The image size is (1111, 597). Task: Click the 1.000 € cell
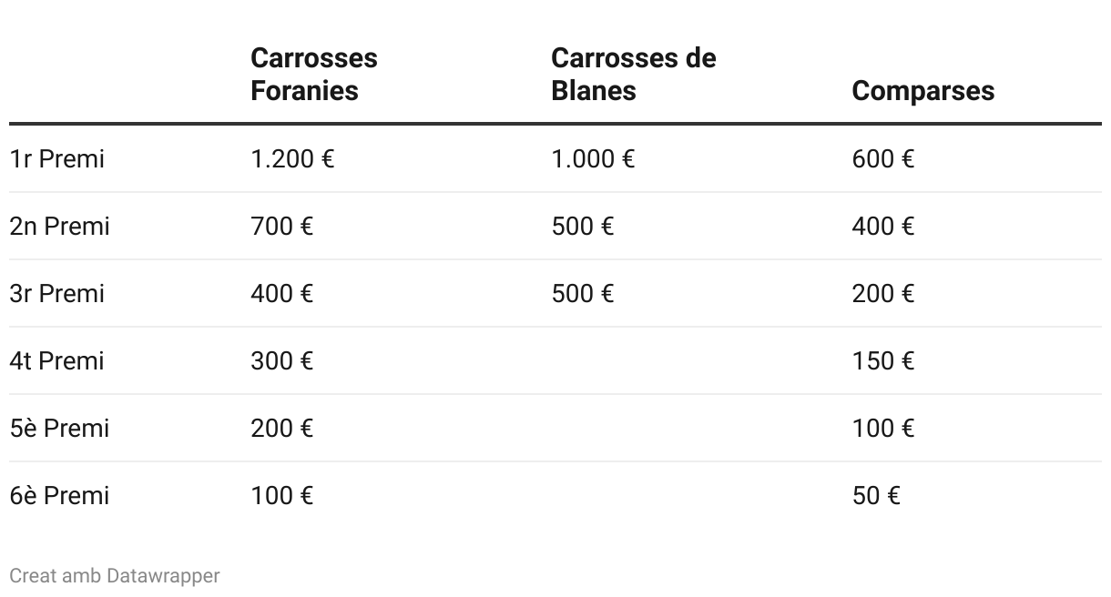coord(593,159)
